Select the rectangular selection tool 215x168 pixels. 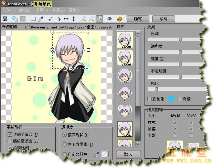[x=33, y=19]
